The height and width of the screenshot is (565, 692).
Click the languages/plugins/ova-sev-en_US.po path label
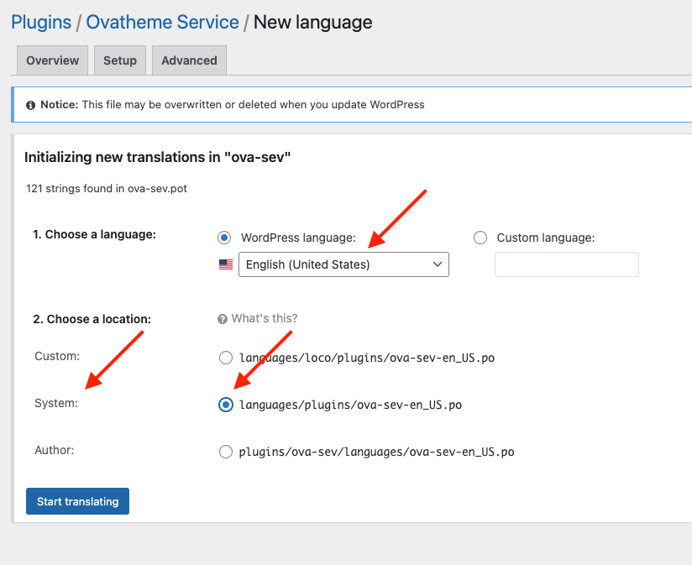coord(350,405)
